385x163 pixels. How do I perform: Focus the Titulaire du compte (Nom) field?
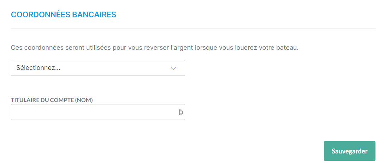[x=98, y=112]
